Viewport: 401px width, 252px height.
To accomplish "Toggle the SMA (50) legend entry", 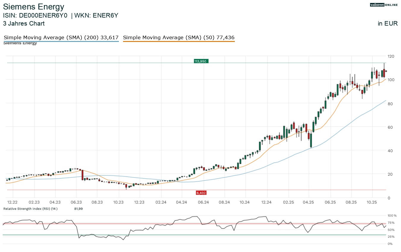I will coord(179,37).
